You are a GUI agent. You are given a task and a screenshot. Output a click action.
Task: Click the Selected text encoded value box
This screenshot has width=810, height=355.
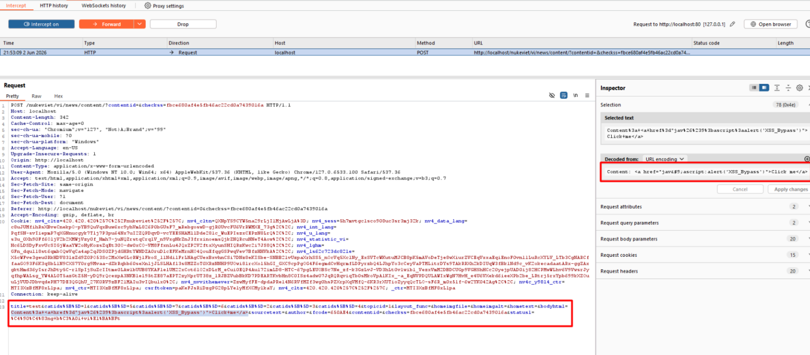(x=706, y=134)
